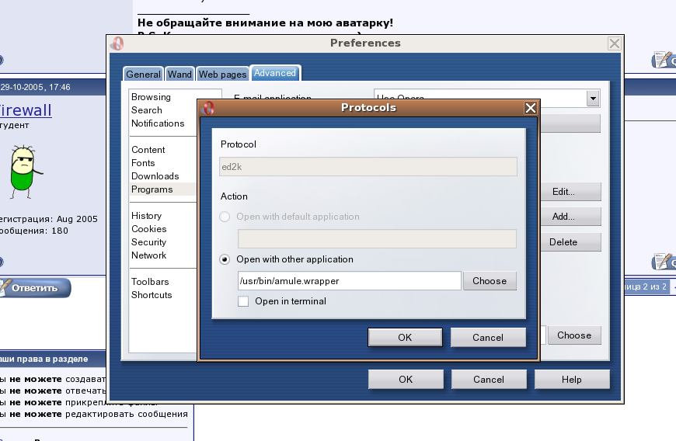
Task: Click Cancel in the Protocols dialog
Action: pyautogui.click(x=488, y=337)
